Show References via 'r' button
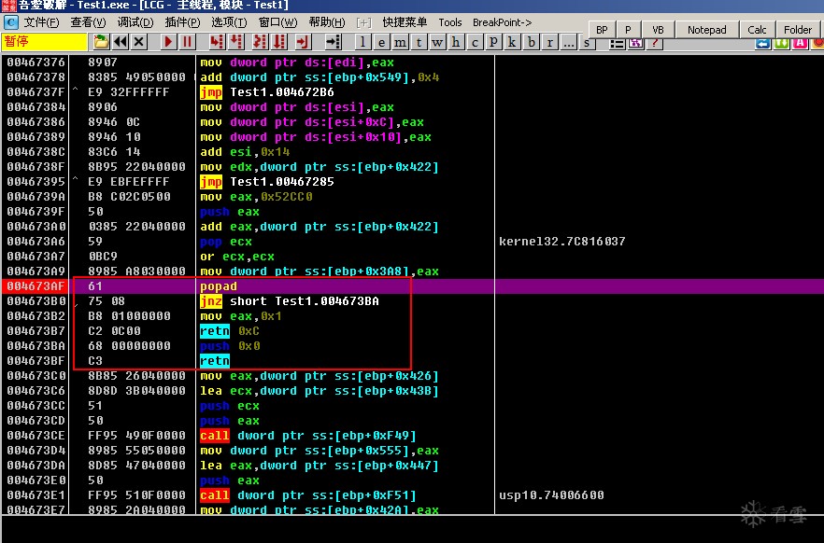 549,42
